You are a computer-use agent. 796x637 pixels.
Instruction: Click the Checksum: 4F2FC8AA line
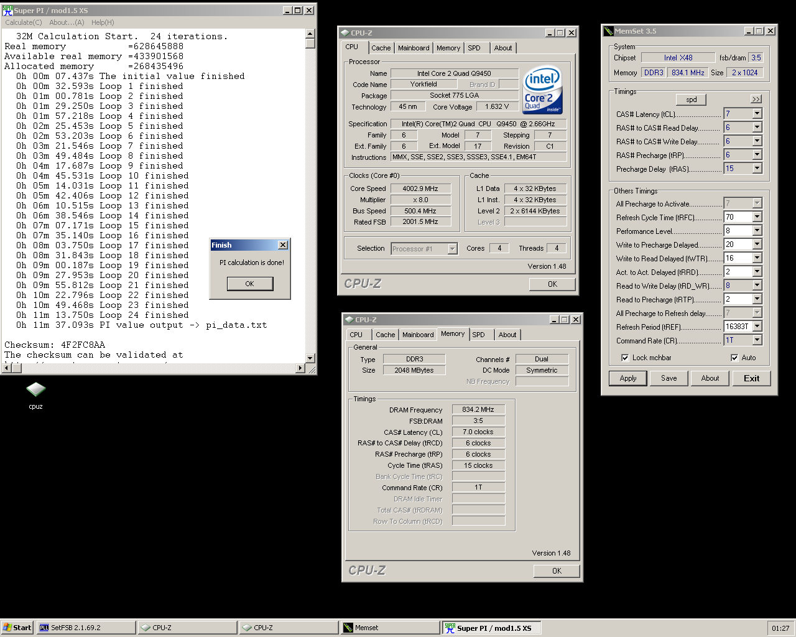pyautogui.click(x=55, y=345)
